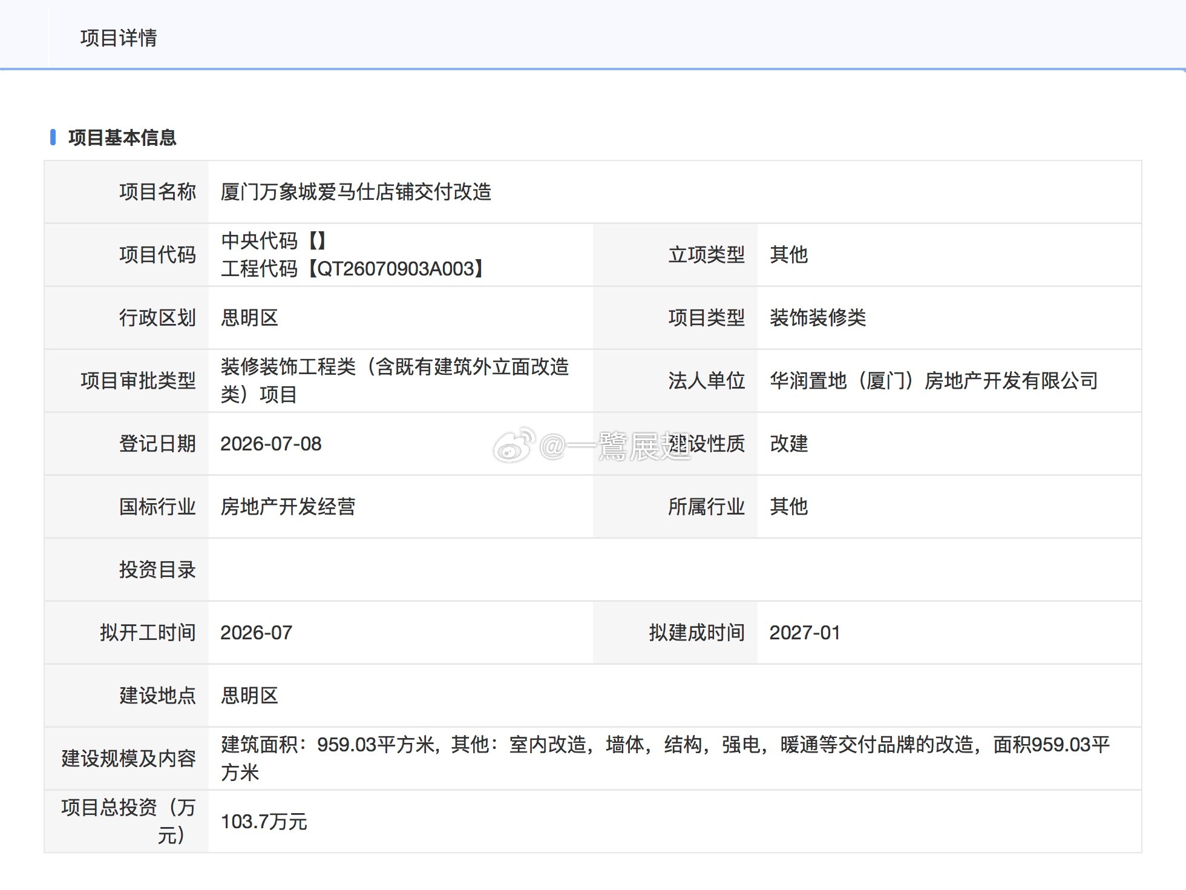The image size is (1186, 890).
Task: Click the 项目总投资（万元） label
Action: point(128,822)
